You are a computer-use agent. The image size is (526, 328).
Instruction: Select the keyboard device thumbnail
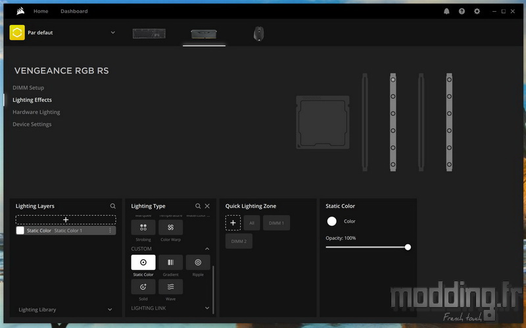point(149,34)
